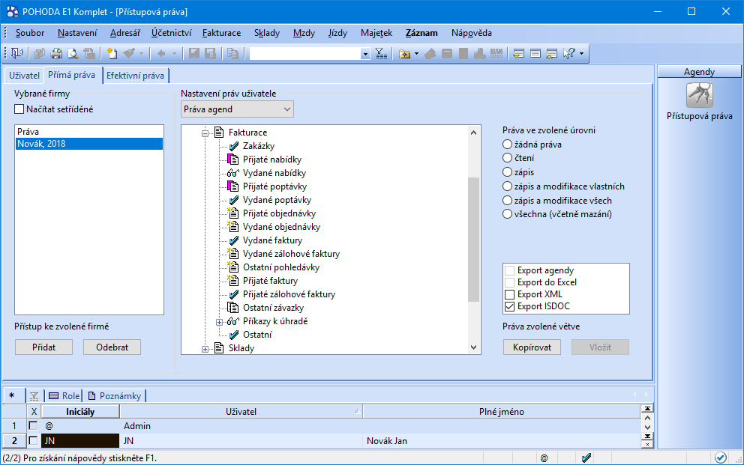This screenshot has height=465, width=744.
Task: Click the printer icon in the toolbar
Action: click(x=56, y=53)
